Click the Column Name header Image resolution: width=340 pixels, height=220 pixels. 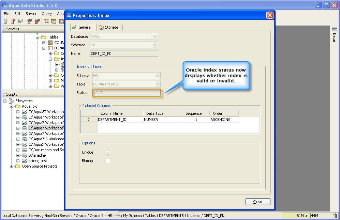(120, 113)
